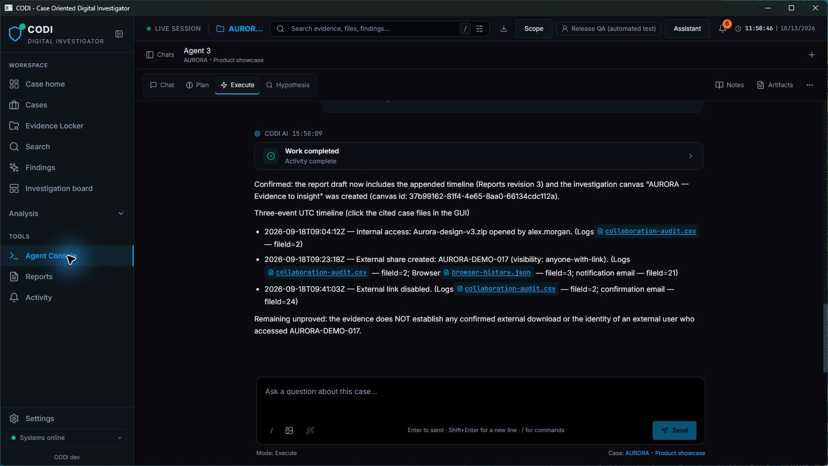Open the notifications bell
Viewport: 828px width, 466px height.
click(723, 29)
